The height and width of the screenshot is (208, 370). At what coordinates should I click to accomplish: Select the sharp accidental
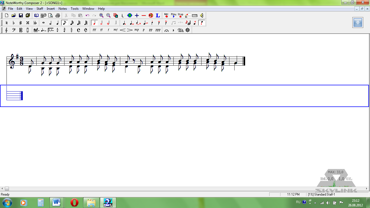[21, 23]
